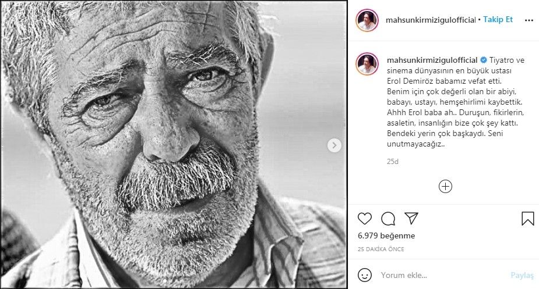Open mahsunkirmizigulofficial username in the post header

[x=431, y=20]
